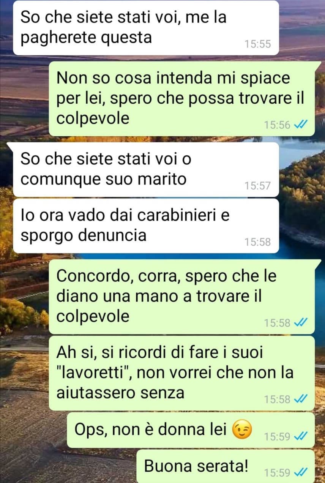Click the word 'colpevole' in the 15:56 message
This screenshot has width=325, height=483.
93,118
